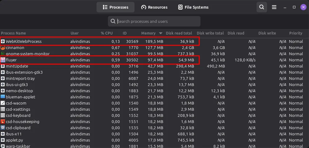Sort by Disk read total column

point(179,33)
